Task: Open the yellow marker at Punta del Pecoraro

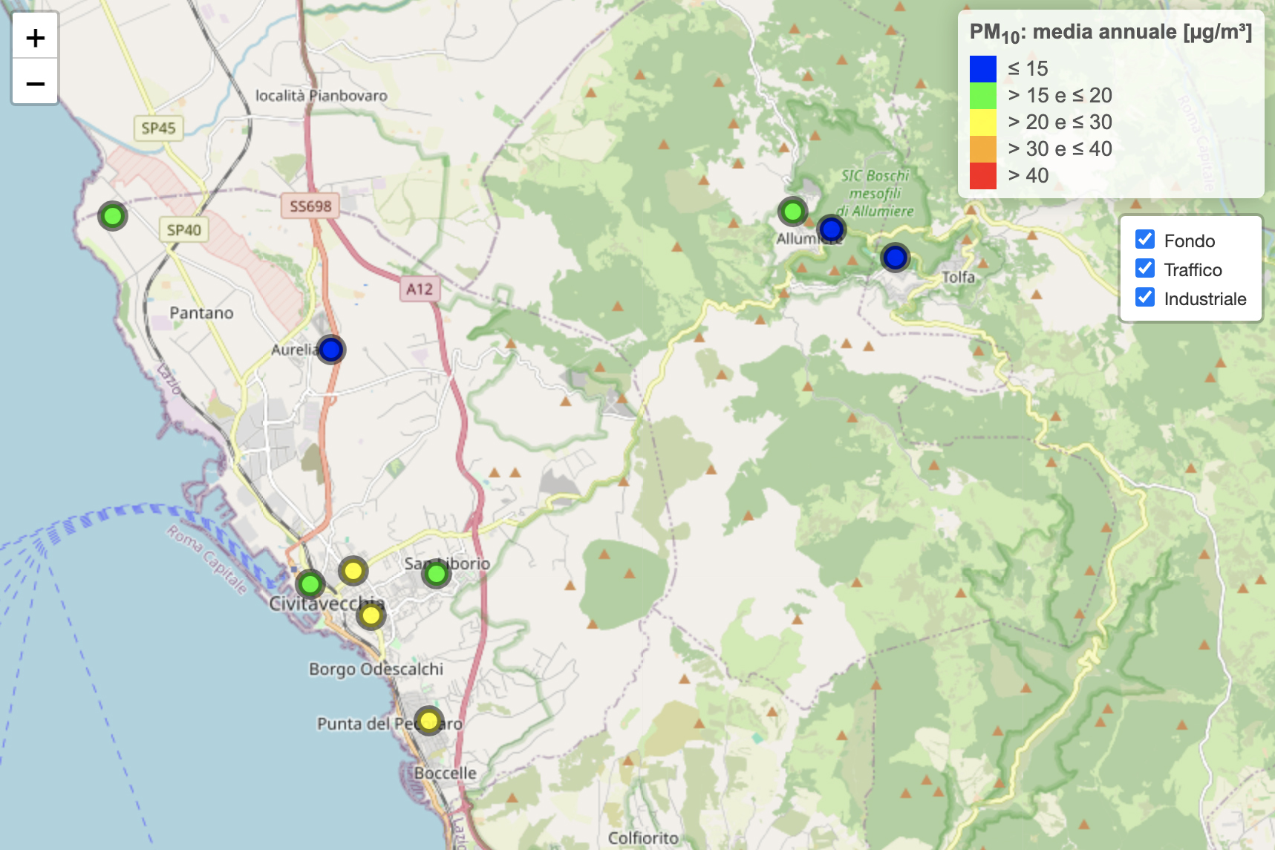Action: coord(428,720)
